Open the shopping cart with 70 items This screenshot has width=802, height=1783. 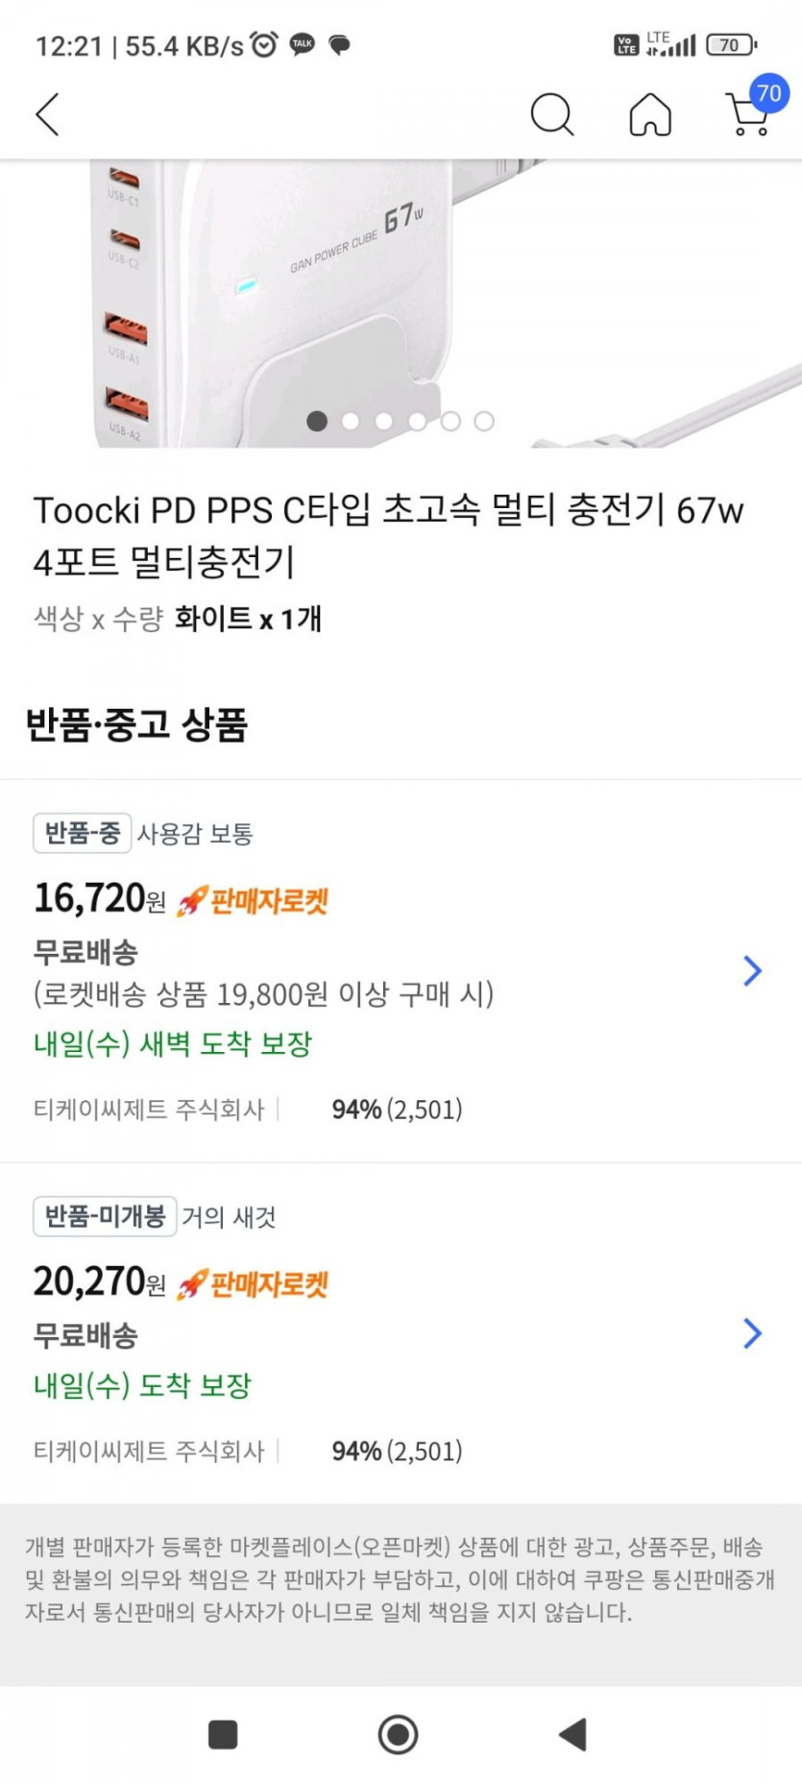(x=748, y=114)
